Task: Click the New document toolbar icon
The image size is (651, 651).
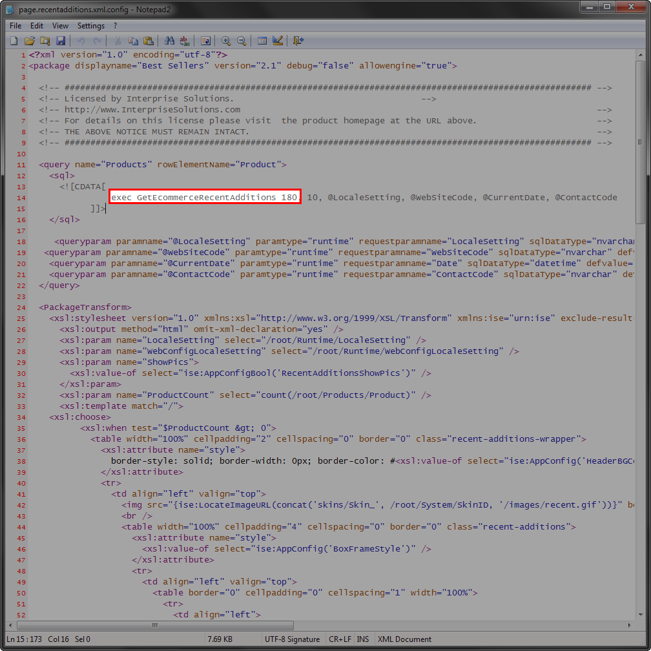Action: coord(14,41)
